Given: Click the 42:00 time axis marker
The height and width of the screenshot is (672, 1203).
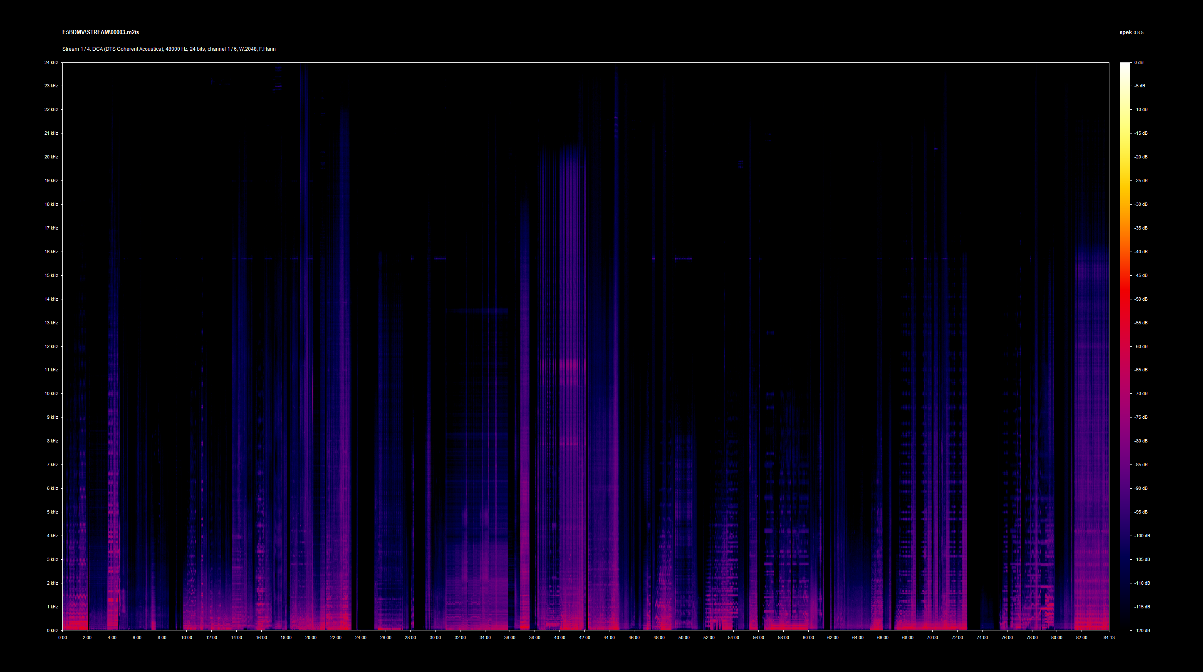Looking at the screenshot, I should tap(584, 638).
